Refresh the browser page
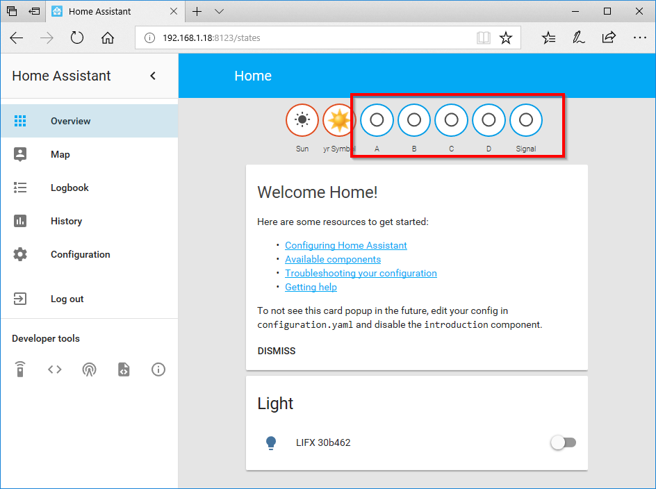Screen dimensions: 656x489 pyautogui.click(x=77, y=38)
